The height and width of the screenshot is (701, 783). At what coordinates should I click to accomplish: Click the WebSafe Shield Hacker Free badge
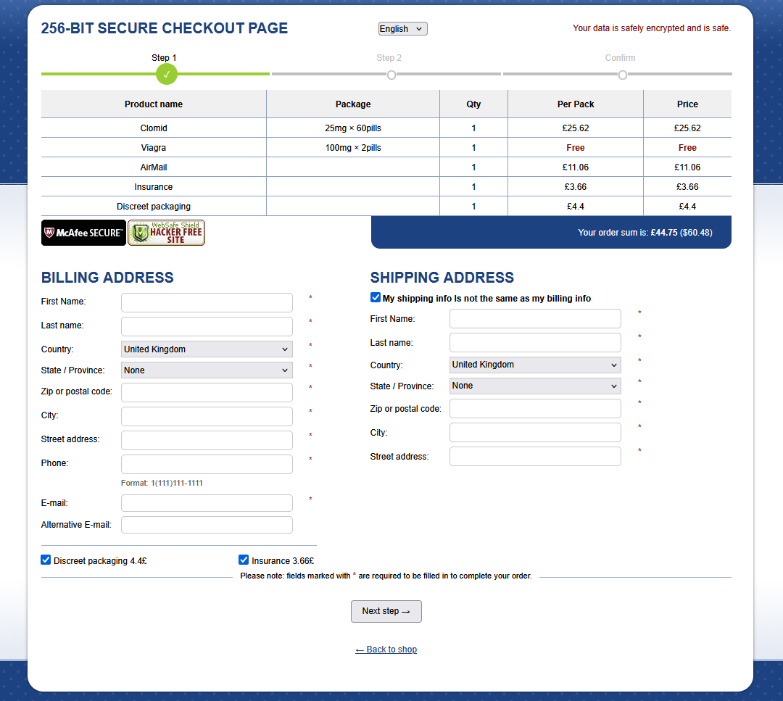[x=166, y=233]
